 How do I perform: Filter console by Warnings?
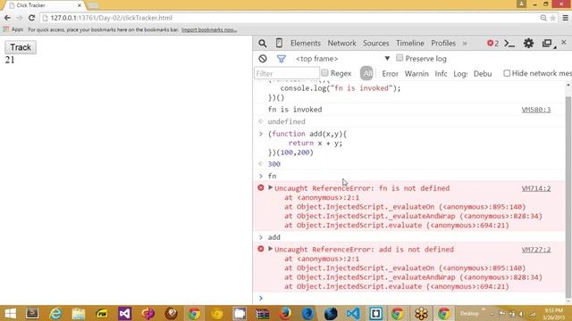[416, 73]
